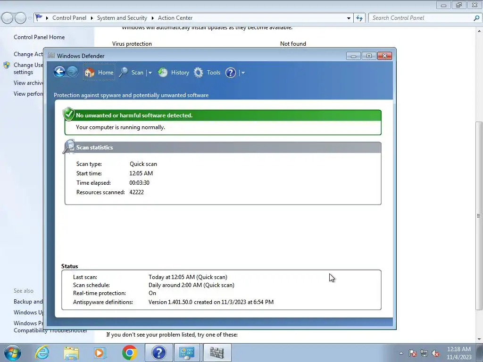Click the house icon beside Home
Viewport: 483px width, 362px height.
coord(89,72)
